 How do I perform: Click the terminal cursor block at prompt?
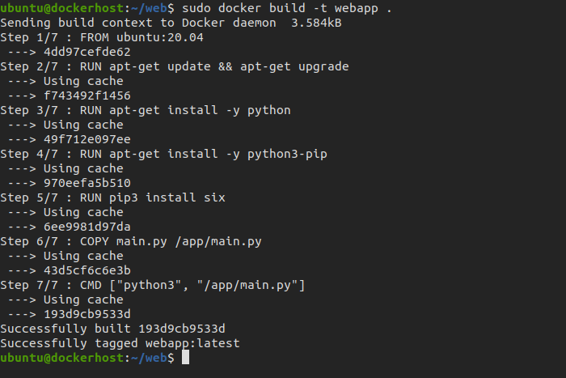[185, 358]
